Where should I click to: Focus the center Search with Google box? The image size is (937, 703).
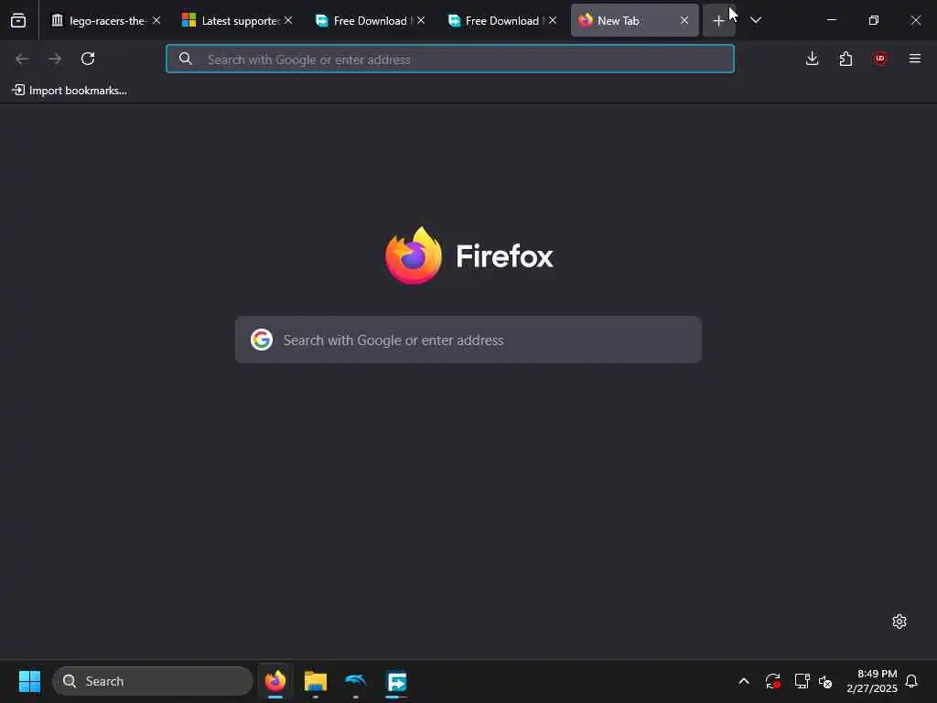coord(468,340)
